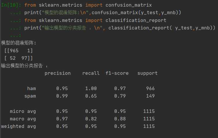Image resolution: width=218 pixels, height=138 pixels.
Task: Click the precision column header
Action: click(x=57, y=73)
